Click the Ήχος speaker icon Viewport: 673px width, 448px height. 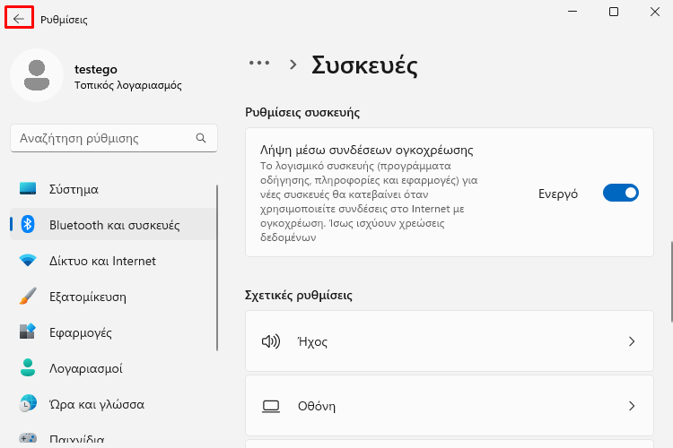point(271,341)
